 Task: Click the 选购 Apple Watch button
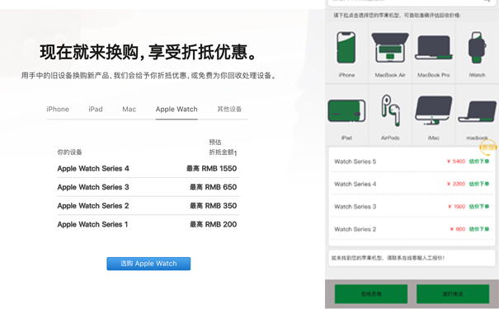point(148,264)
